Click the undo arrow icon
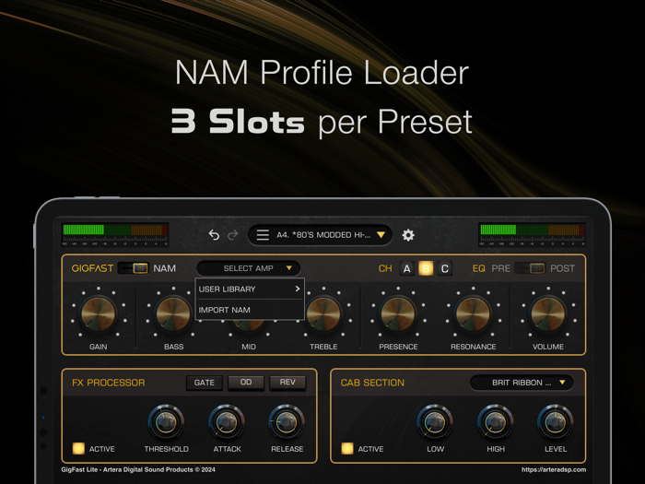 pos(214,235)
